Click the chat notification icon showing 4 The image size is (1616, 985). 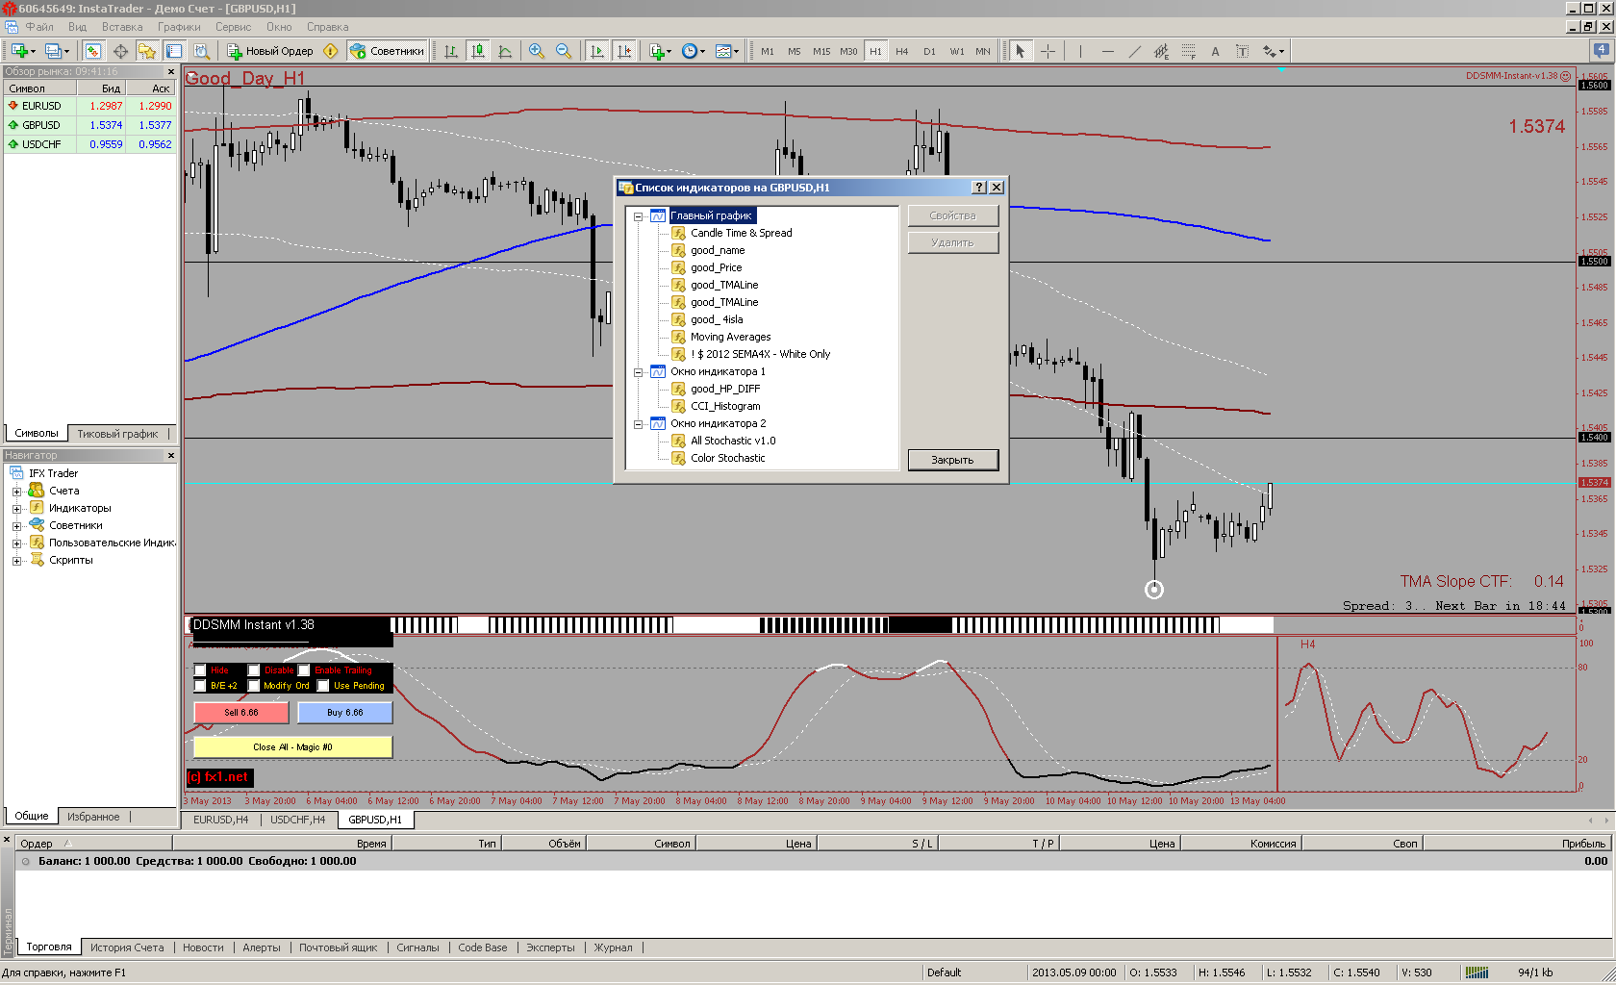click(x=1602, y=50)
